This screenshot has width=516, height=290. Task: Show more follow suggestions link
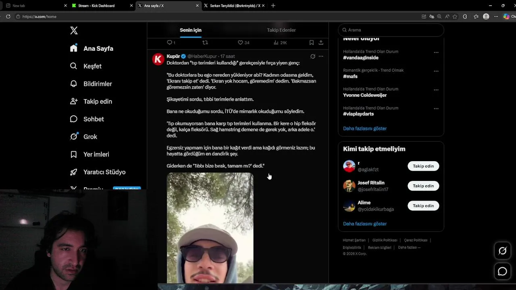[x=365, y=224]
